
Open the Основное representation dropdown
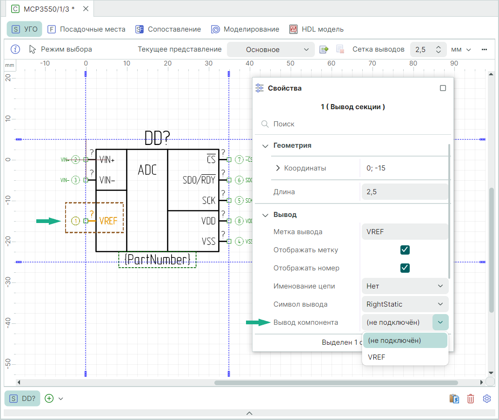pyautogui.click(x=271, y=50)
